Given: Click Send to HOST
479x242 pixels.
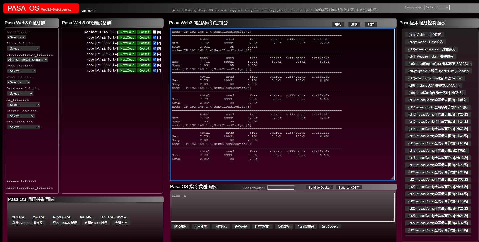Looking at the screenshot, I should point(349,187).
